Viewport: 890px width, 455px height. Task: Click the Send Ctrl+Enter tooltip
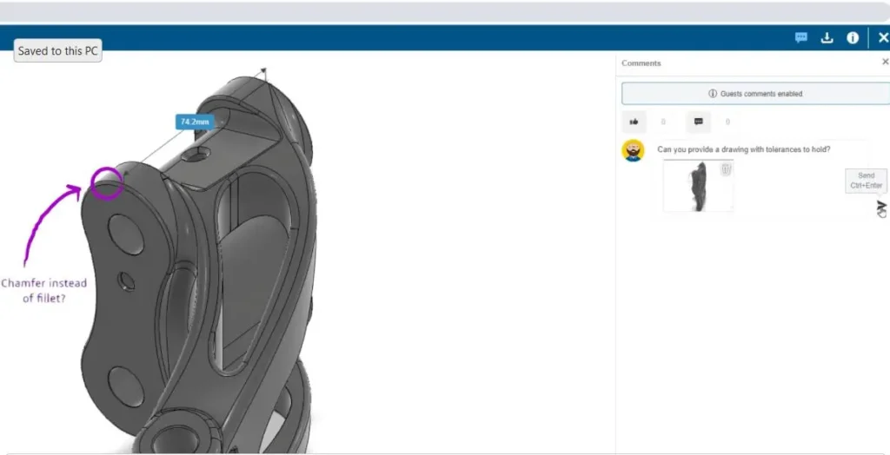866,181
